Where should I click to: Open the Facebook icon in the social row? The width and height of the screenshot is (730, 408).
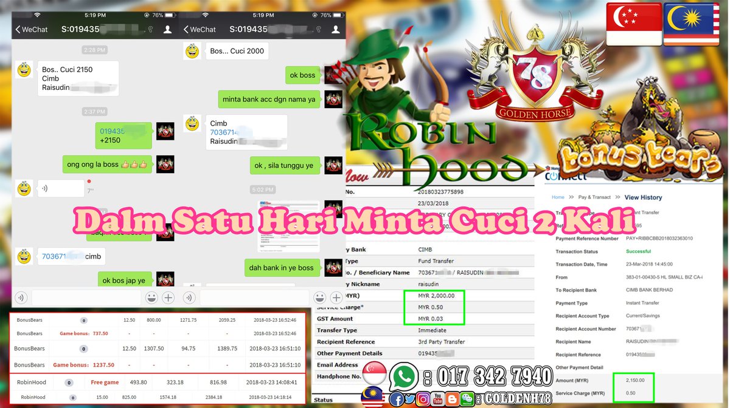397,399
